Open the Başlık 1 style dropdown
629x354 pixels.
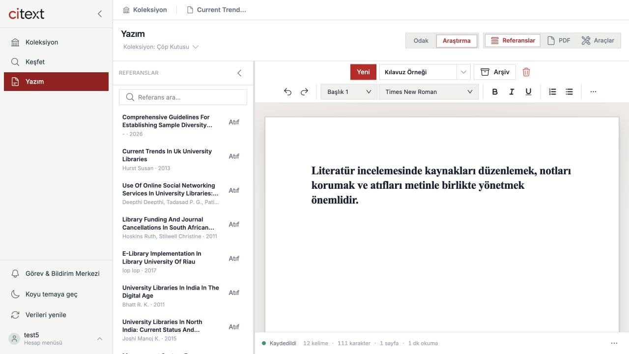pyautogui.click(x=349, y=92)
